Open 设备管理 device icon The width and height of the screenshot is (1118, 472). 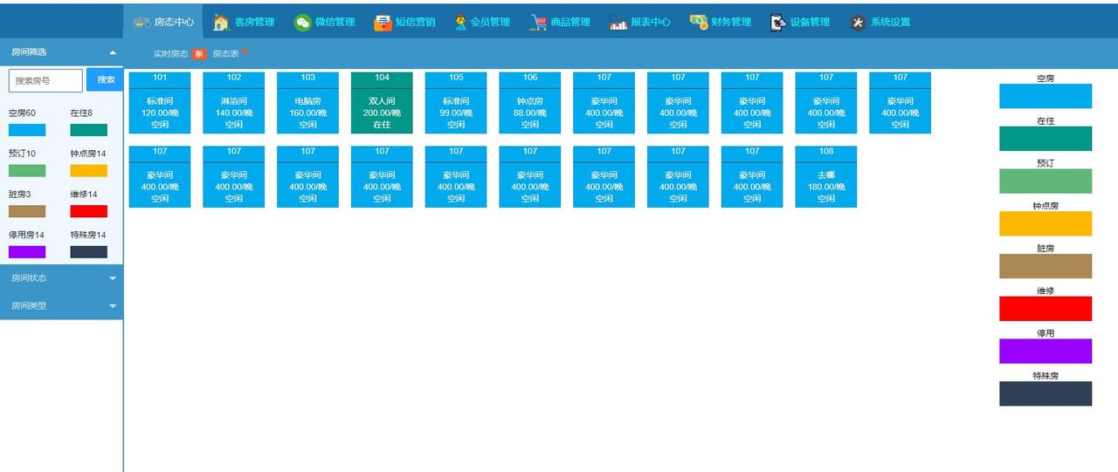click(x=778, y=23)
